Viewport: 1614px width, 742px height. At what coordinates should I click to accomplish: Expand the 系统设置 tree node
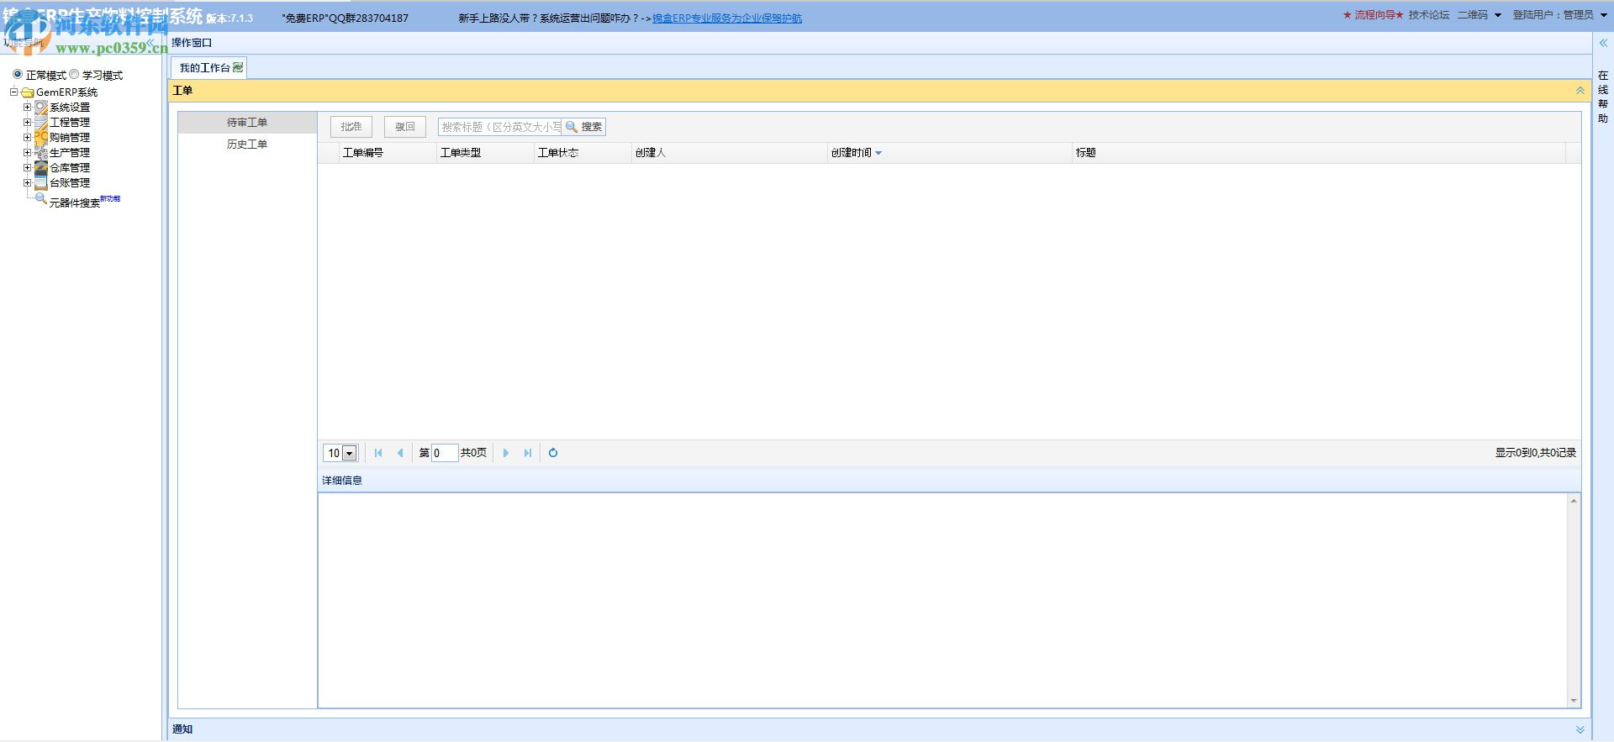pyautogui.click(x=27, y=107)
